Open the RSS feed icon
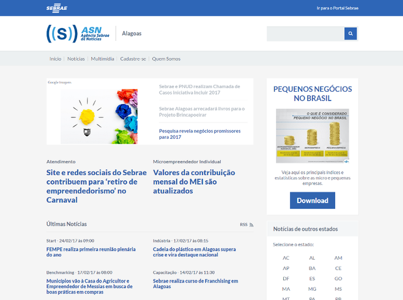 point(251,225)
